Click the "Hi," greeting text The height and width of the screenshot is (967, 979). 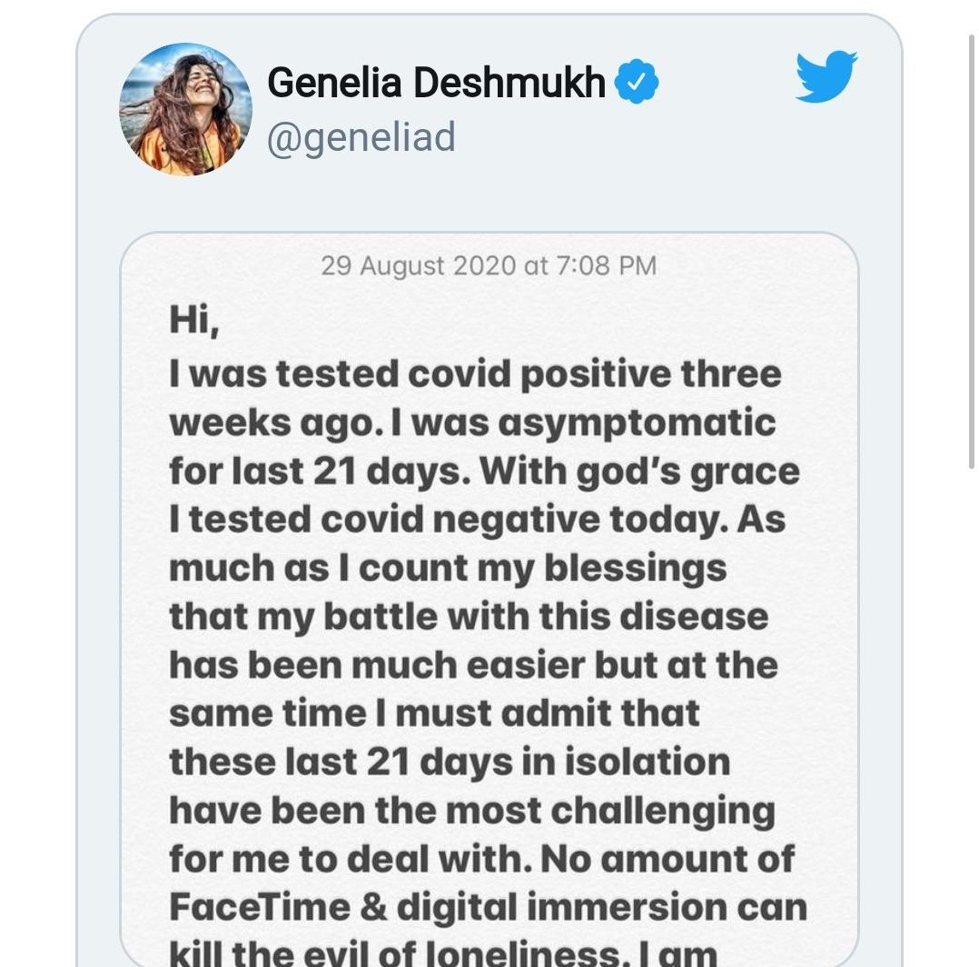(194, 321)
